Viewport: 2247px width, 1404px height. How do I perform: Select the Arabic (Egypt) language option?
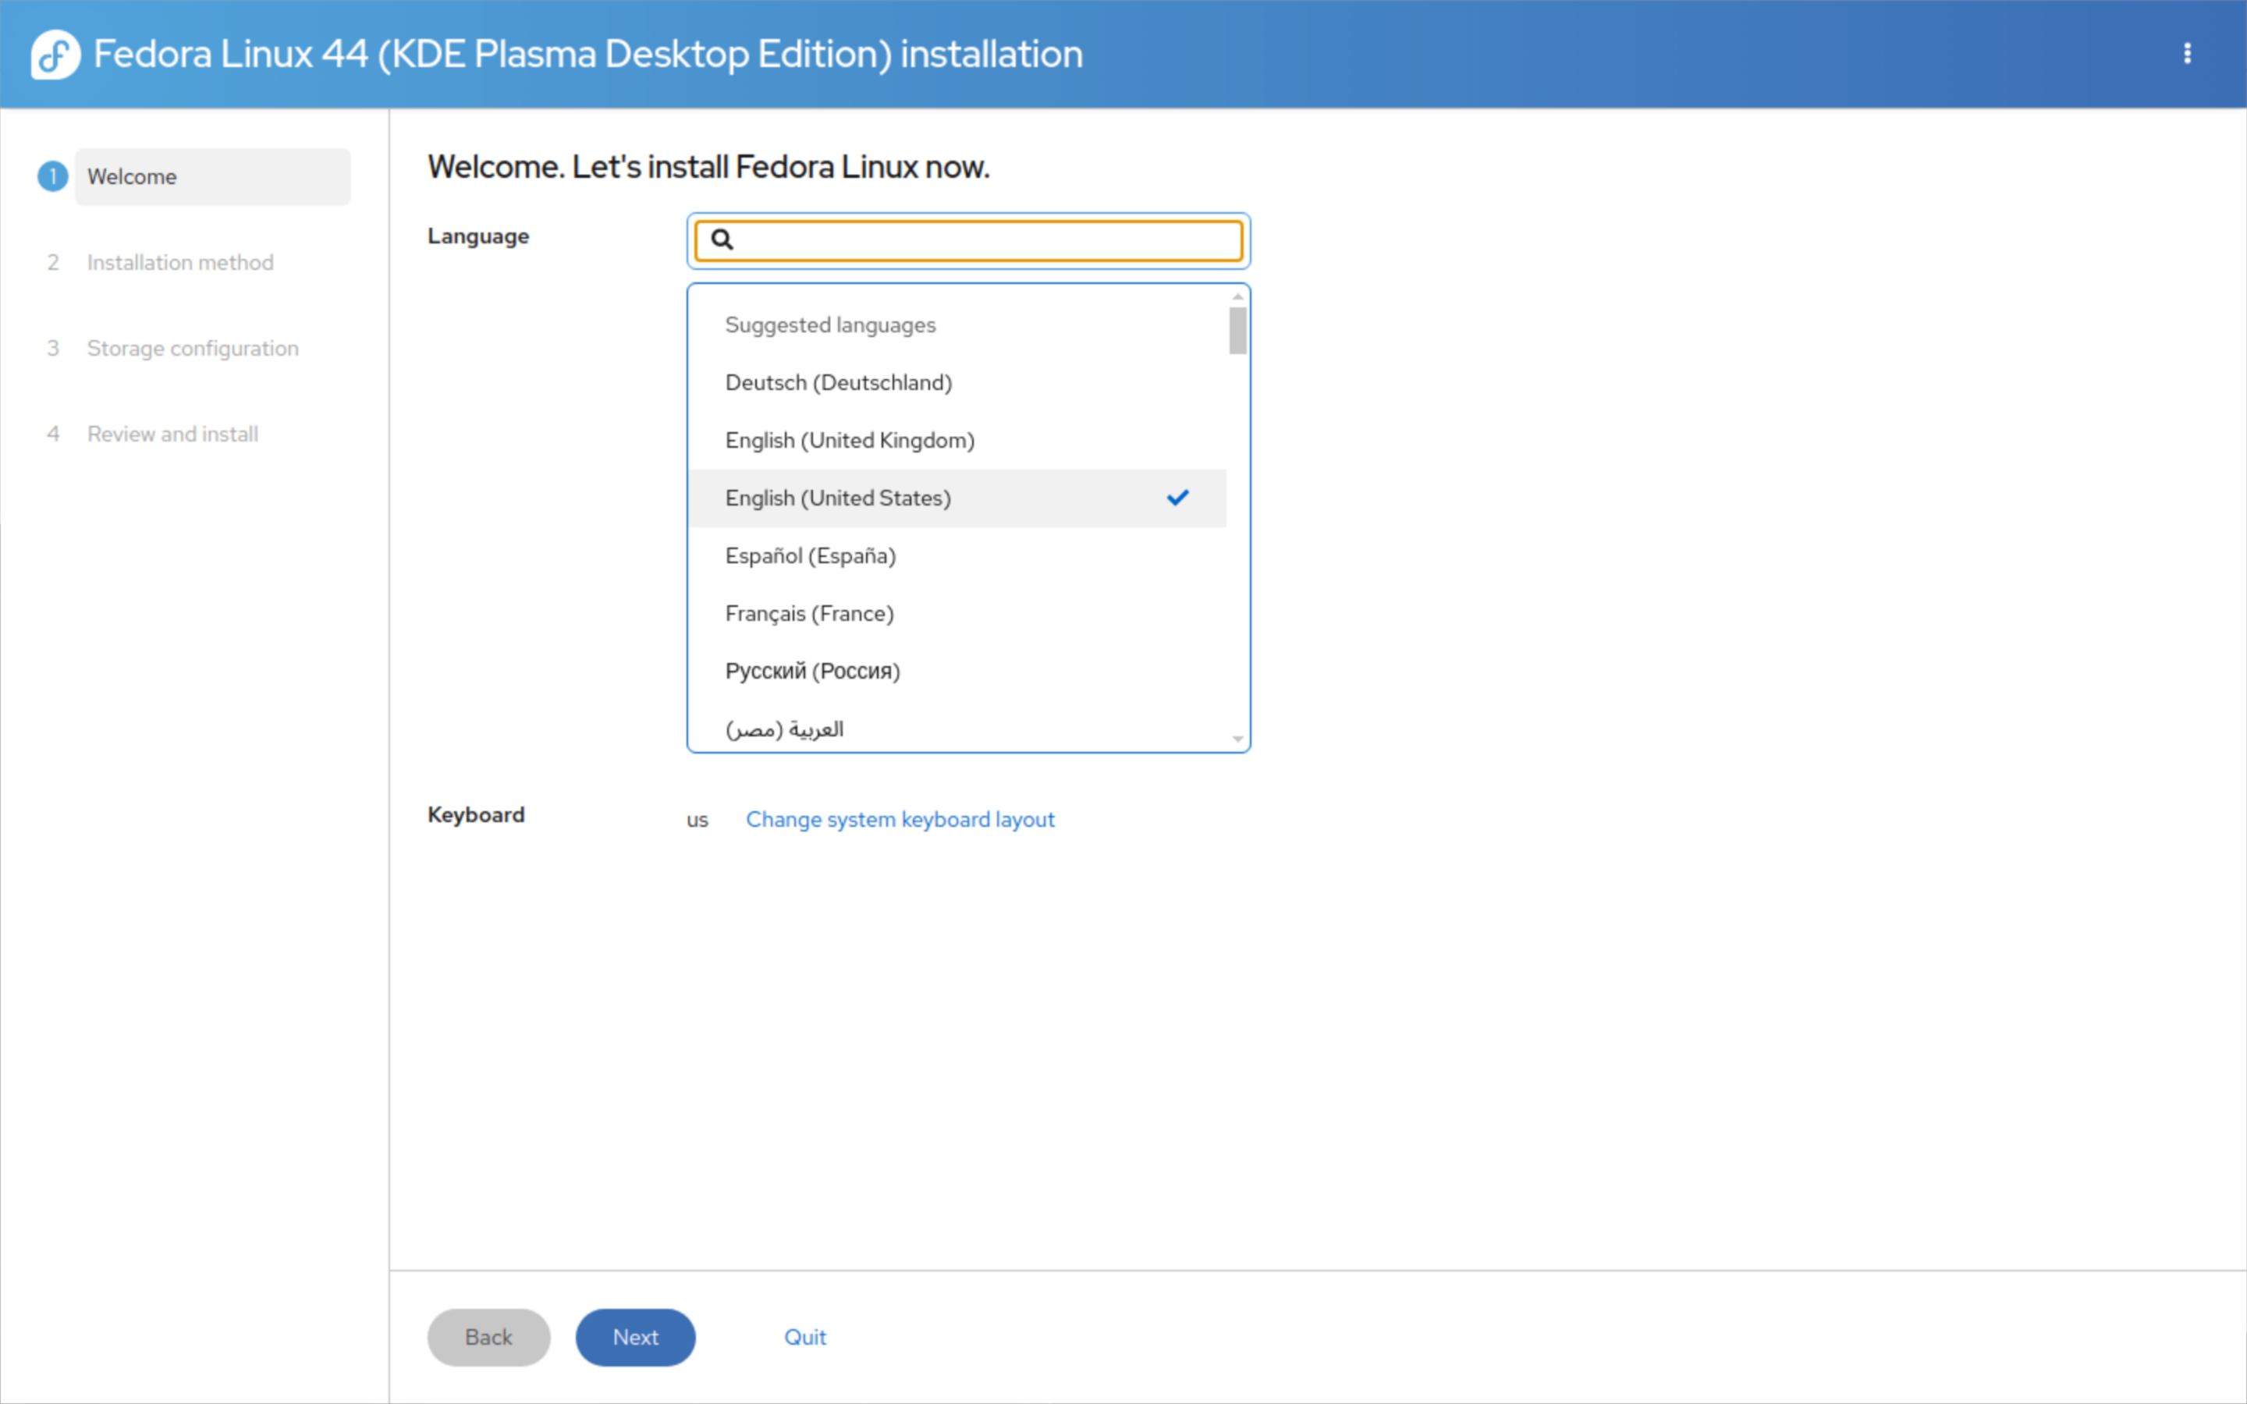point(957,727)
